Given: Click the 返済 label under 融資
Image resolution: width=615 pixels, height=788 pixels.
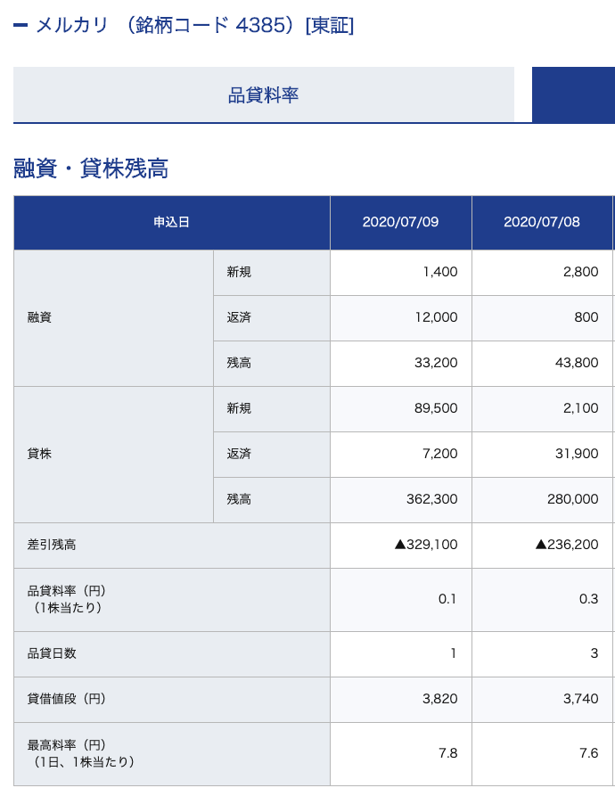Looking at the screenshot, I should click(239, 317).
